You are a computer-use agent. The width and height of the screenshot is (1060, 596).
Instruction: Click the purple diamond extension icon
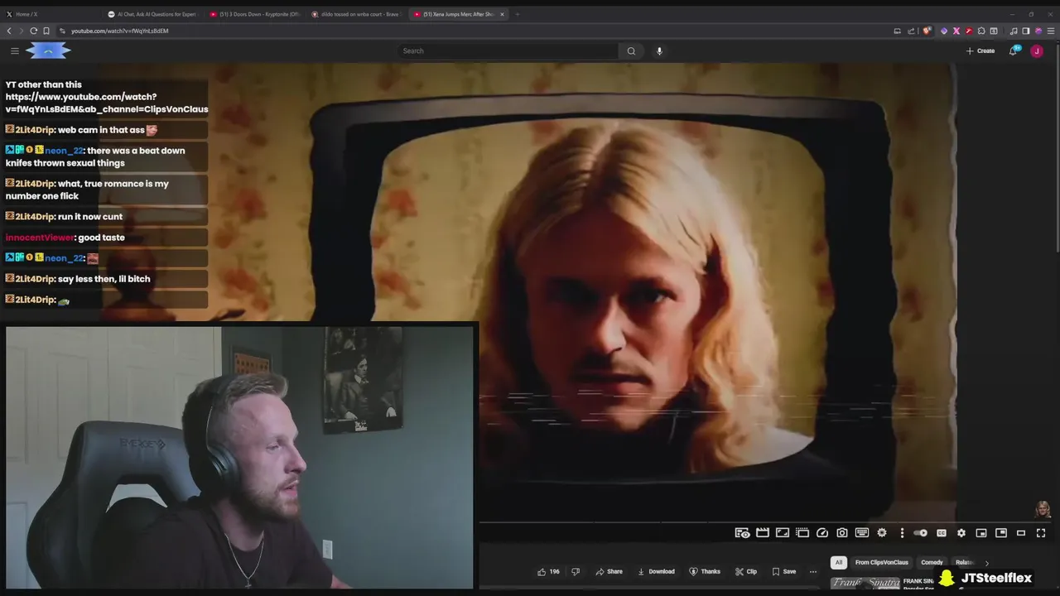coord(944,31)
